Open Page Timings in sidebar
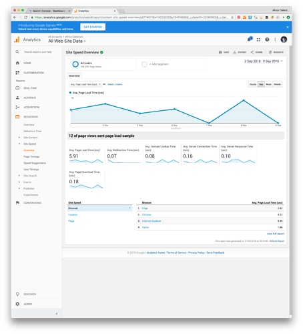 click(x=31, y=156)
